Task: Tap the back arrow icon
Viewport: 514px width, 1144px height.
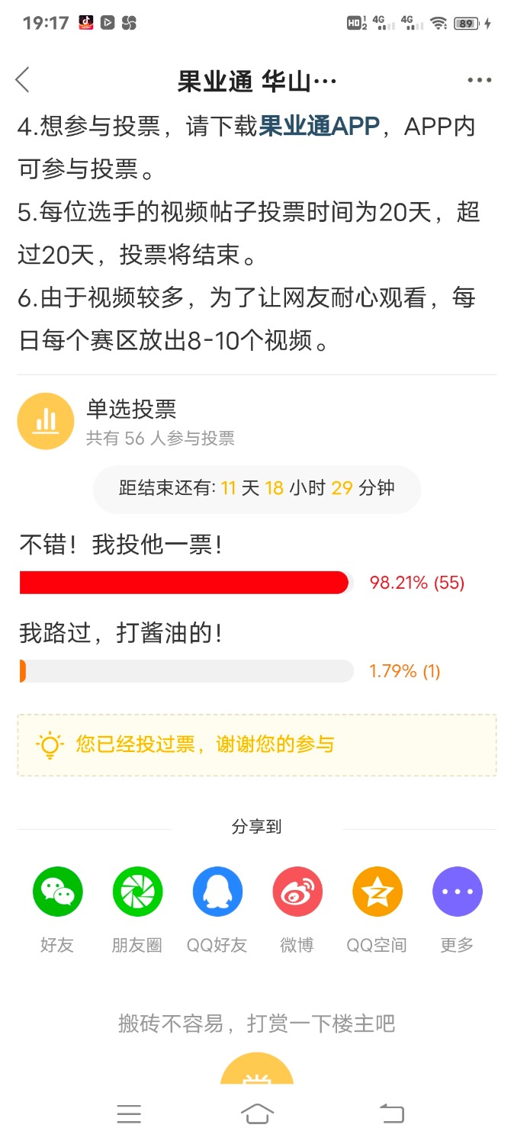Action: pos(23,79)
